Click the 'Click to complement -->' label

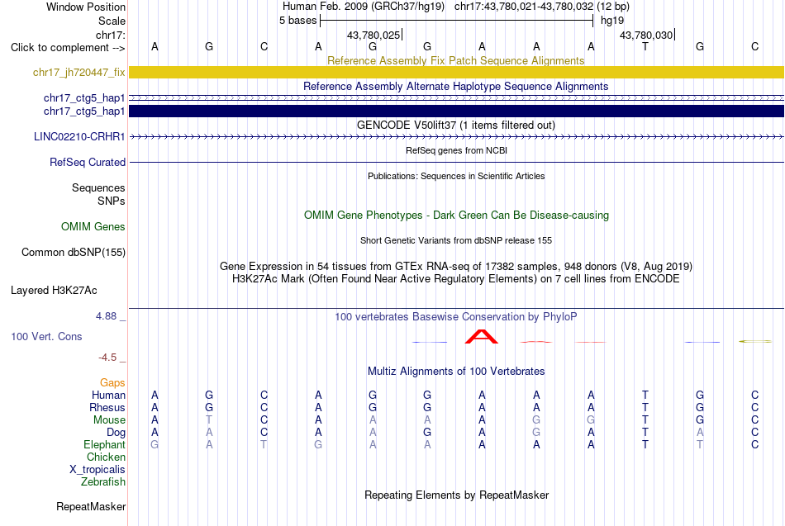click(68, 48)
